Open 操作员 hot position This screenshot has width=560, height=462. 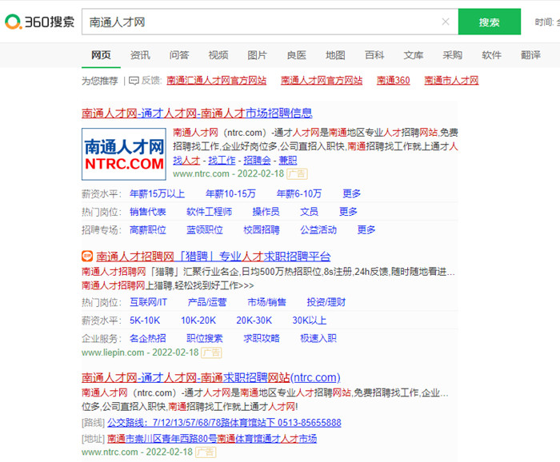pyautogui.click(x=266, y=212)
